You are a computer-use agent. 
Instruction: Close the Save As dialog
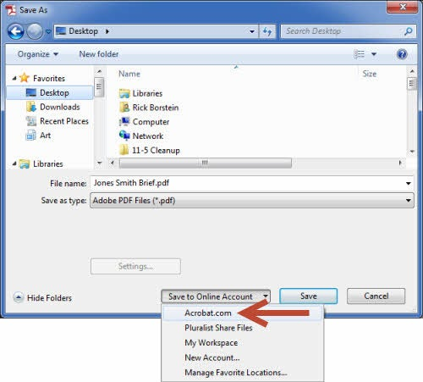403,7
